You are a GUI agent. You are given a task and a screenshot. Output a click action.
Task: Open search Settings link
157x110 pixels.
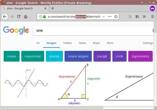tap(148, 43)
